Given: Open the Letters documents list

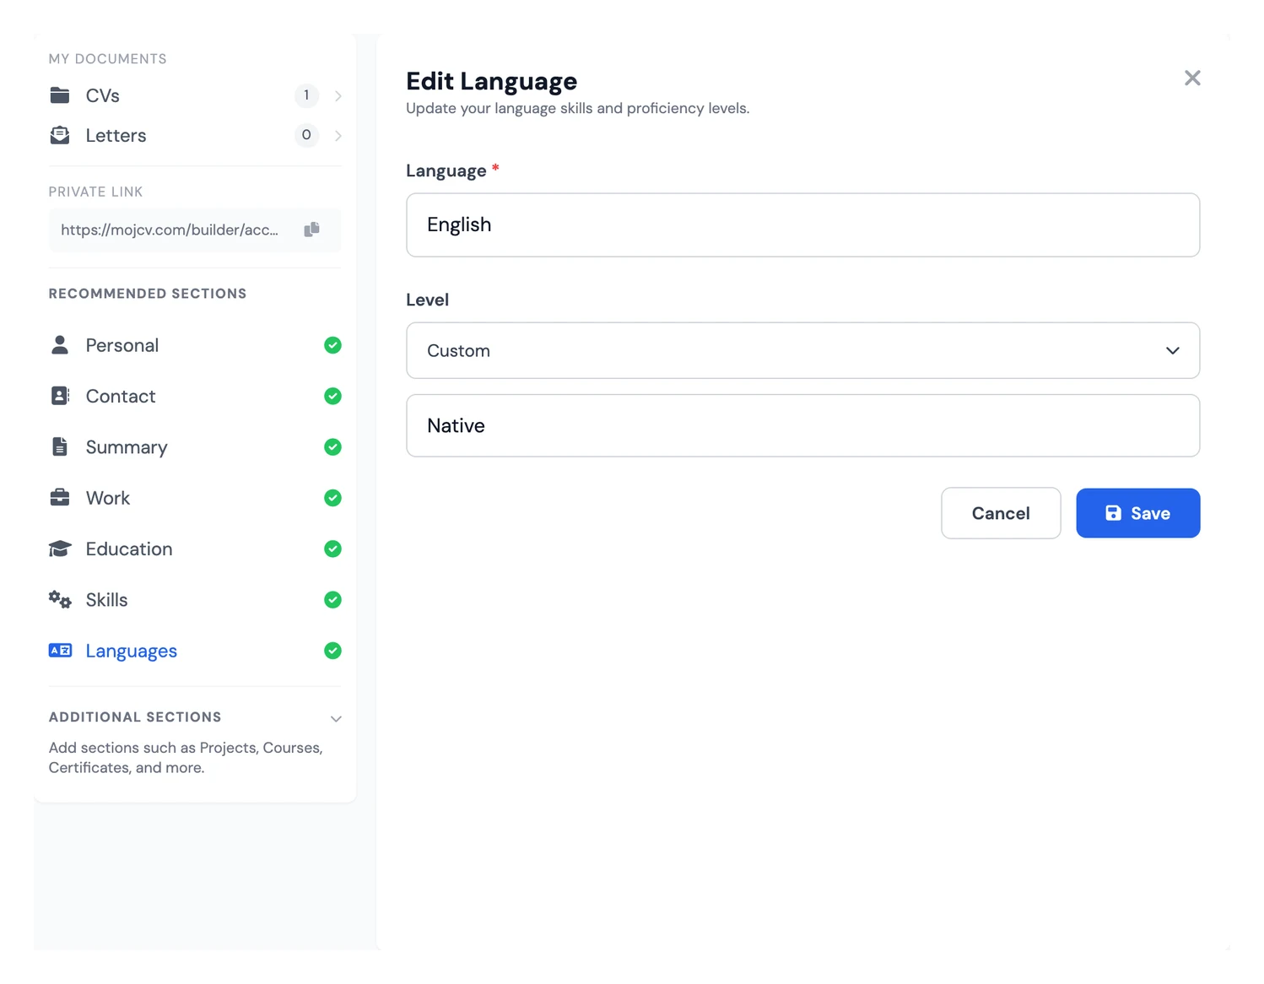Looking at the screenshot, I should [x=195, y=135].
